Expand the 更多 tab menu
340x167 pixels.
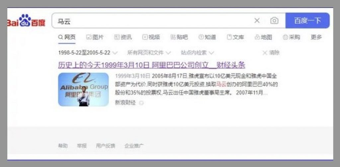tap(316, 37)
